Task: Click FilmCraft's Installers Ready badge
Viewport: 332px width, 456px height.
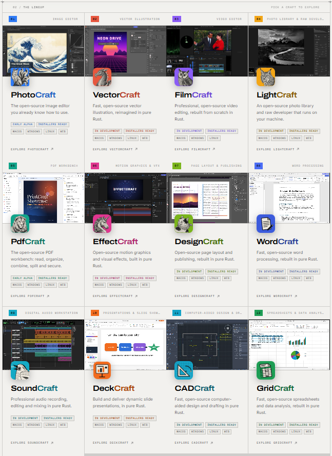Action: pyautogui.click(x=222, y=131)
